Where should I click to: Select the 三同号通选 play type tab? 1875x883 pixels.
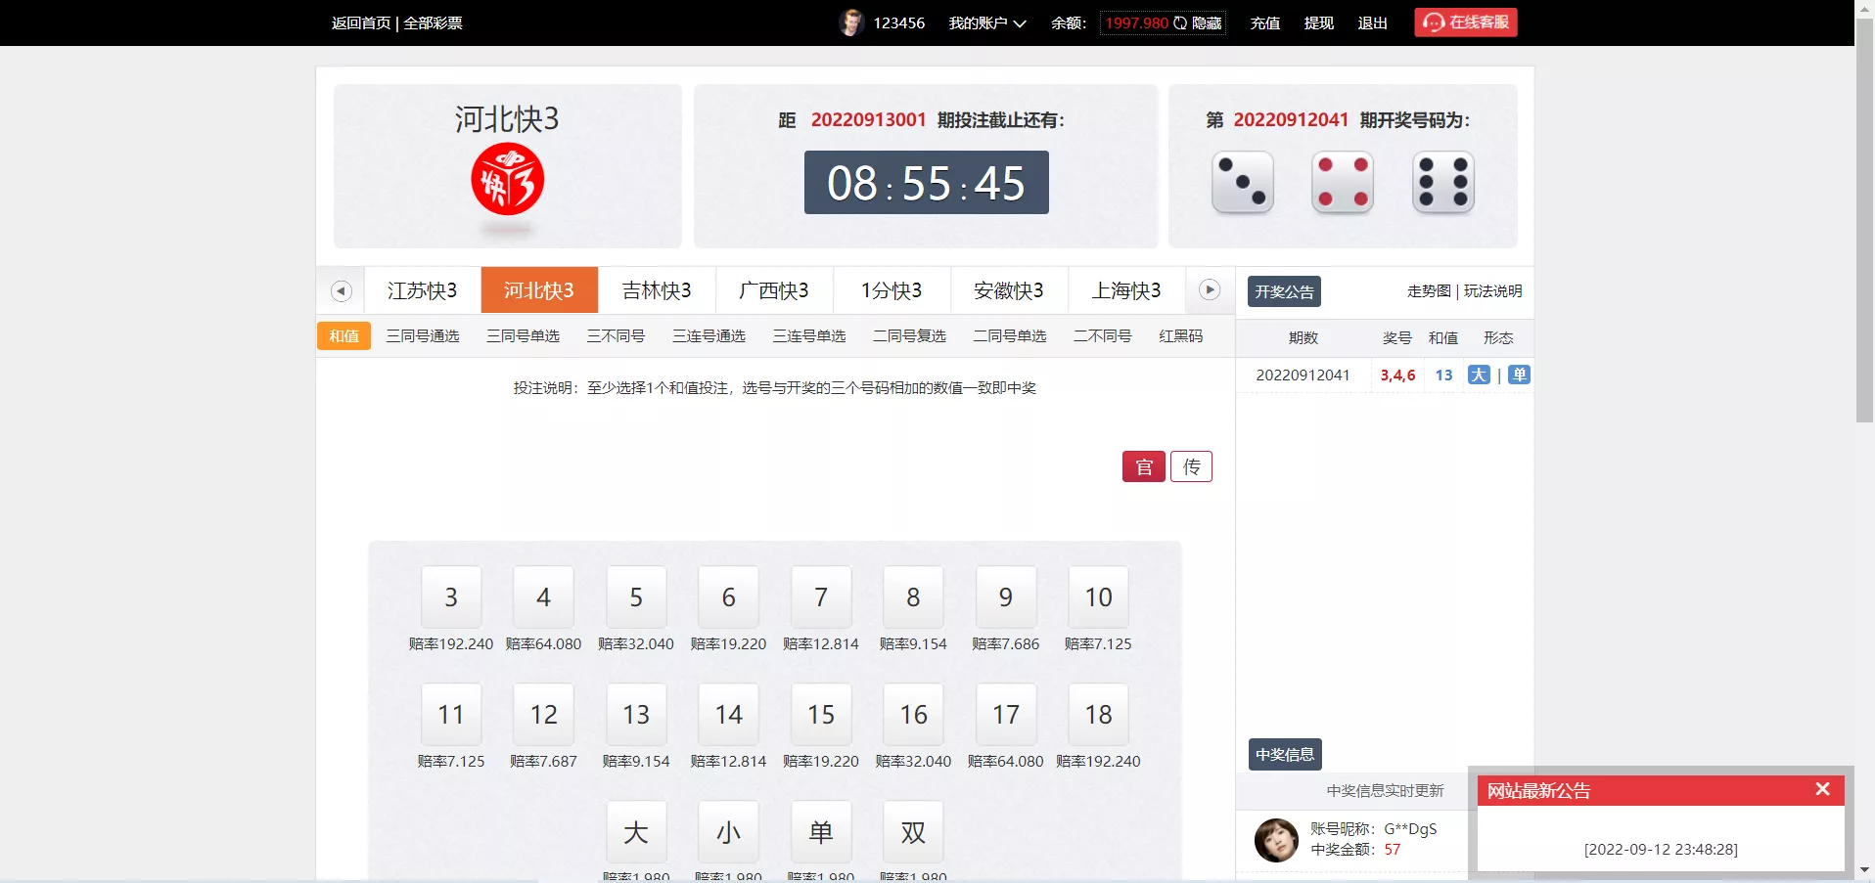[x=422, y=335]
